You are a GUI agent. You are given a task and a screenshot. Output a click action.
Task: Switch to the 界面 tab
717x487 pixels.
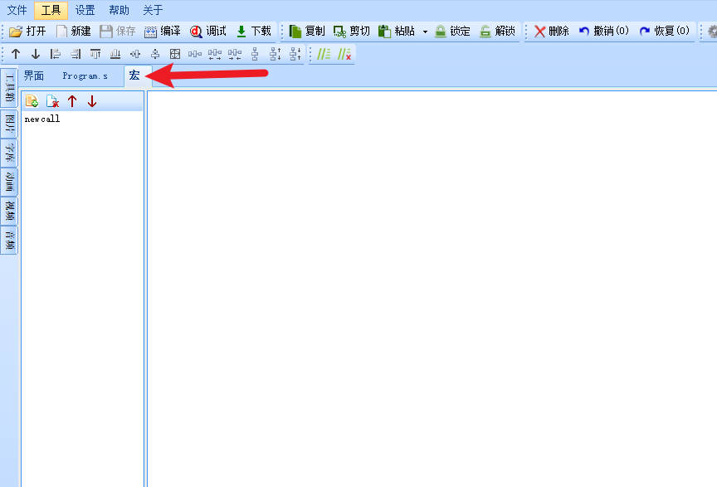click(x=34, y=75)
